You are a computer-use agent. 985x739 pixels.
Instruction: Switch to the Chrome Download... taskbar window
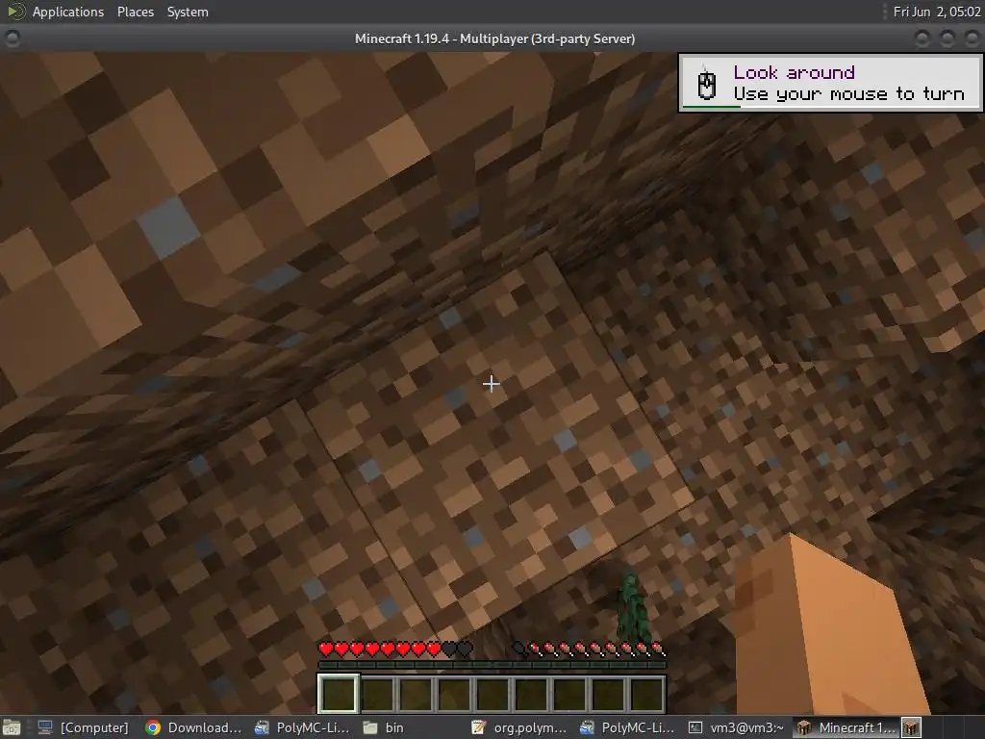click(x=193, y=727)
